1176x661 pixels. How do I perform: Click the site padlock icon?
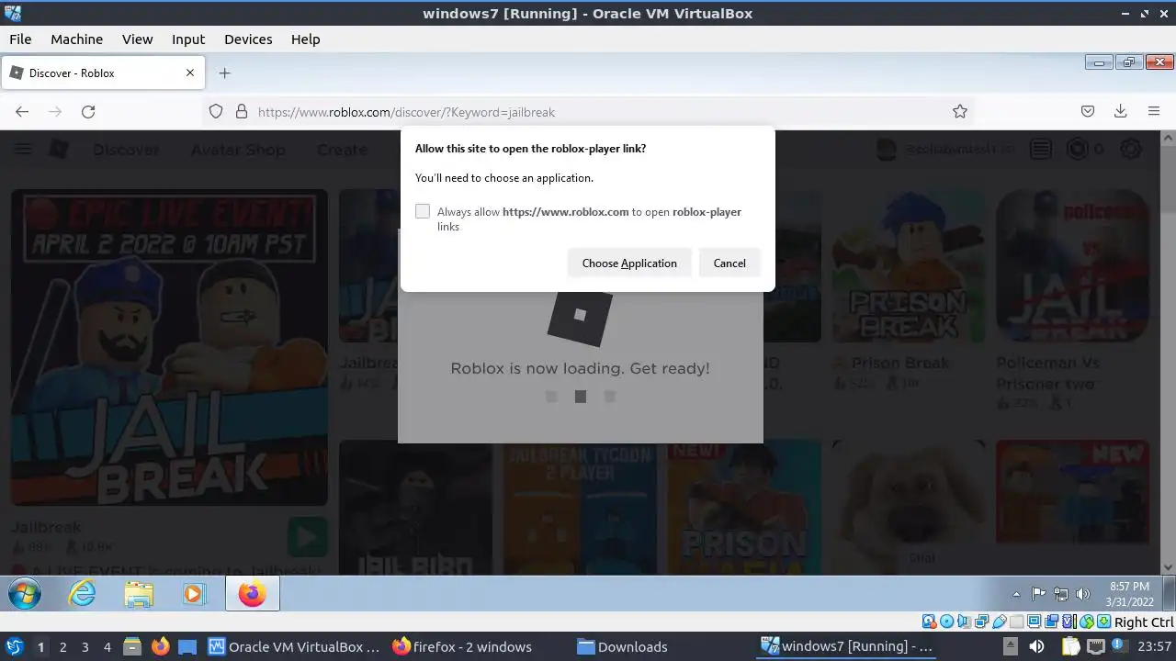(x=242, y=111)
